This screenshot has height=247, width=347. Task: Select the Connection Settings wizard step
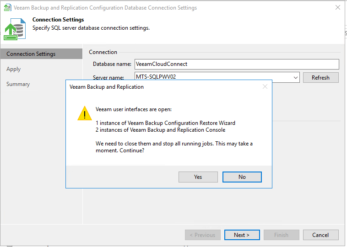point(31,54)
